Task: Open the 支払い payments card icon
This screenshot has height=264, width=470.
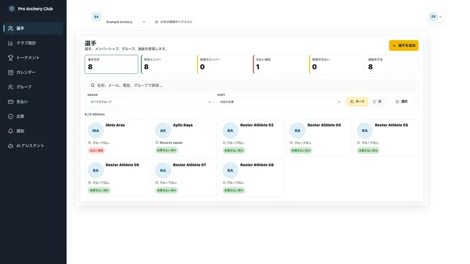Action: [10, 102]
